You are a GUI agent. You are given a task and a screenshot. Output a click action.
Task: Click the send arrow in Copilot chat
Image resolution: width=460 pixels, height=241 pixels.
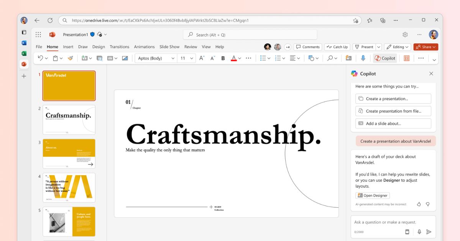429,232
